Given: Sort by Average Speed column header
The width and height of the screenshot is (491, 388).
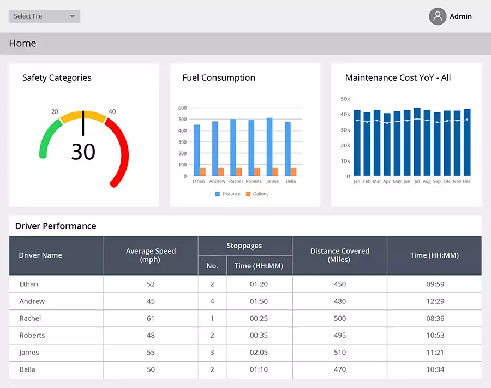Looking at the screenshot, I should pyautogui.click(x=151, y=255).
